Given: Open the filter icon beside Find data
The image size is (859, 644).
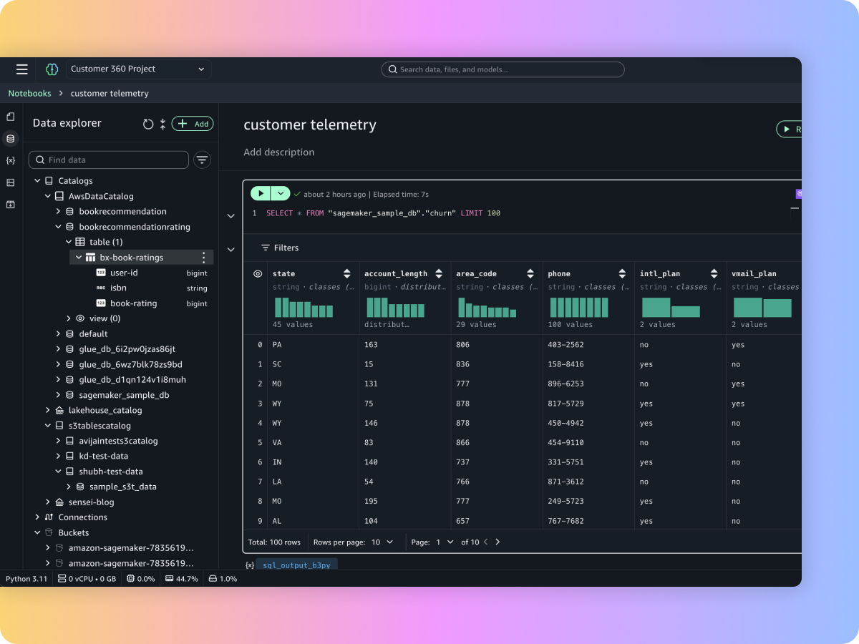Looking at the screenshot, I should tap(203, 160).
